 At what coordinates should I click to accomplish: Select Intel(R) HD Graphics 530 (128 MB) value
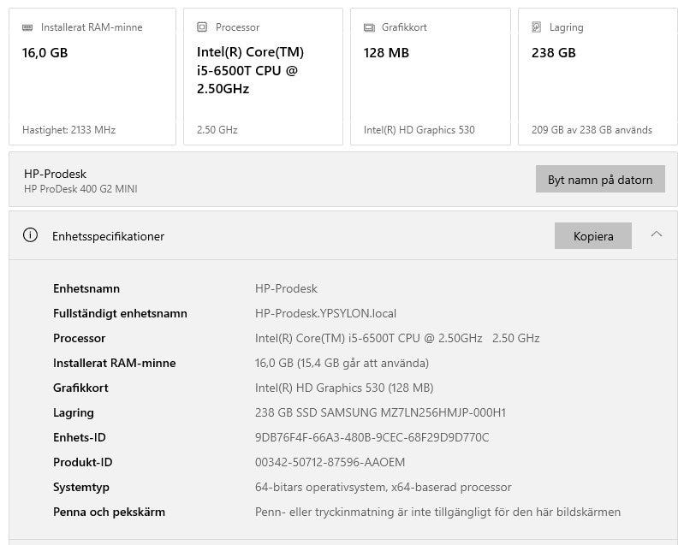pos(344,388)
